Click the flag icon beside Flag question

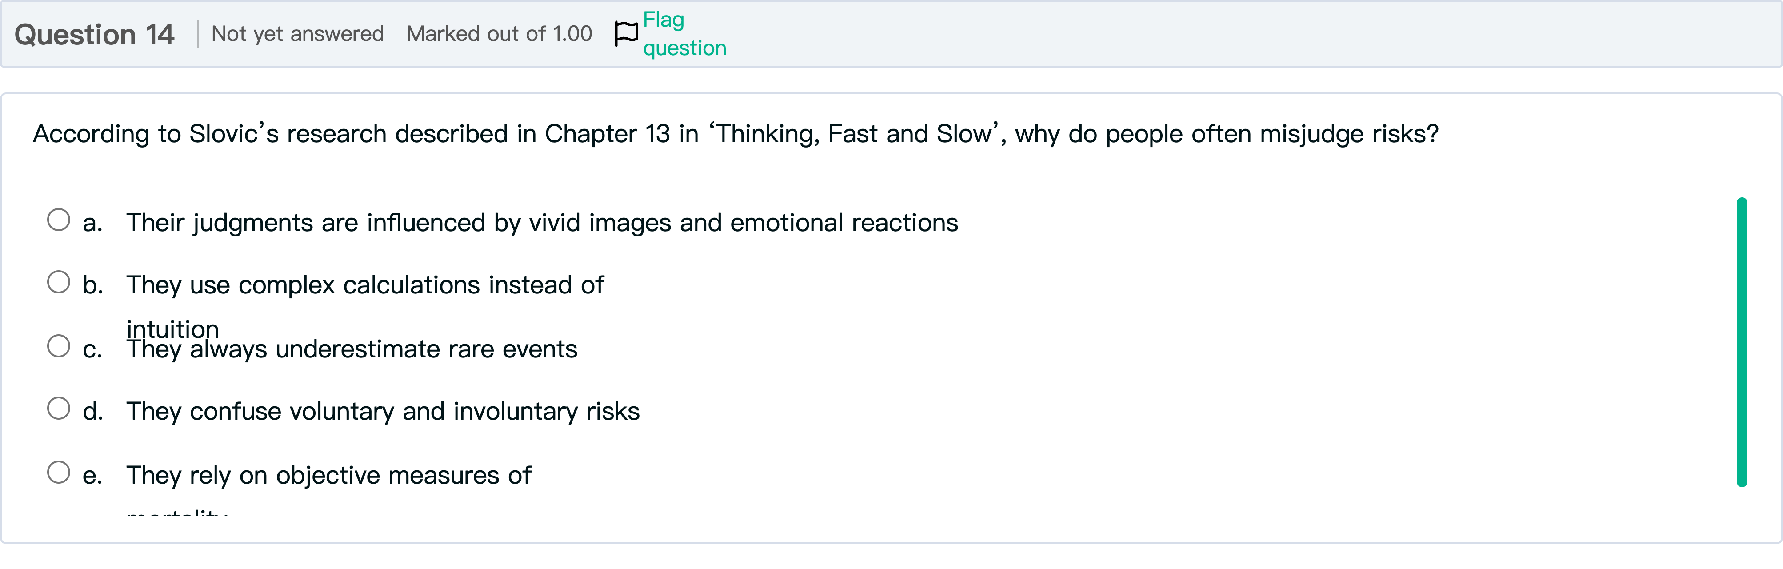click(x=626, y=33)
